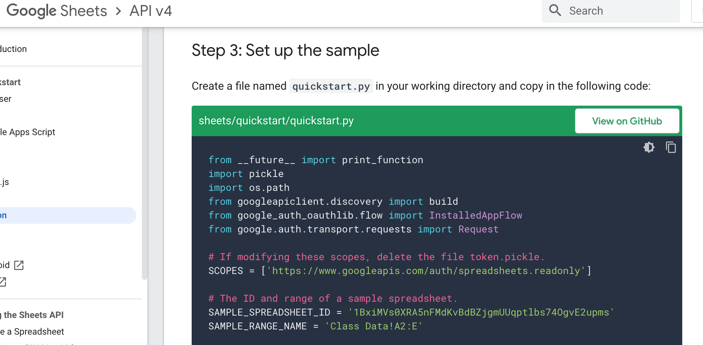Select highlighted Python item in sidebar
The image size is (703, 345).
[x=68, y=215]
